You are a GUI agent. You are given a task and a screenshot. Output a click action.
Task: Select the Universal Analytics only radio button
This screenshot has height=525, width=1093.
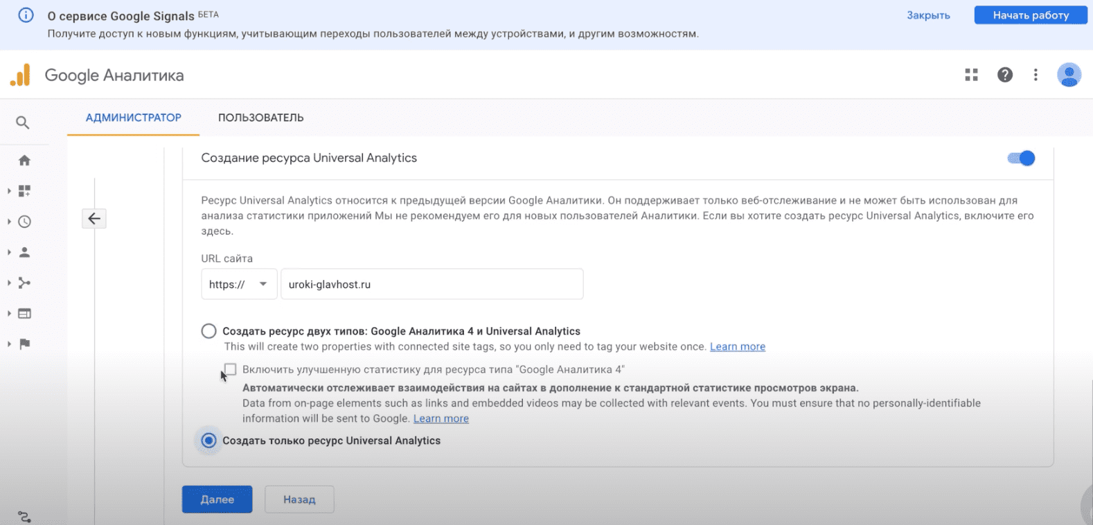[208, 441]
